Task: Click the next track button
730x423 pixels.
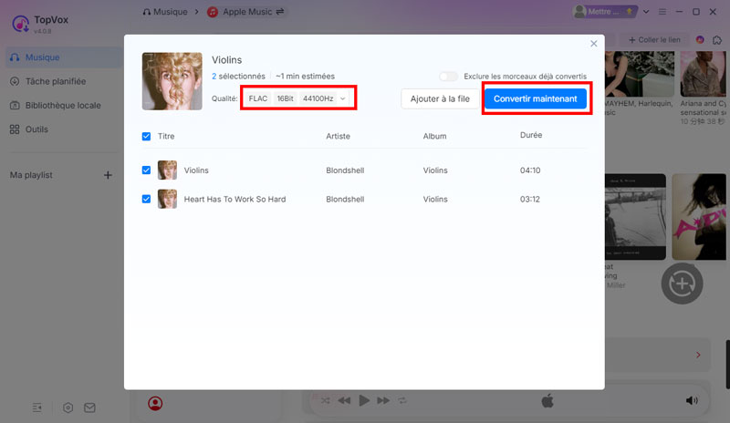Action: click(x=383, y=400)
